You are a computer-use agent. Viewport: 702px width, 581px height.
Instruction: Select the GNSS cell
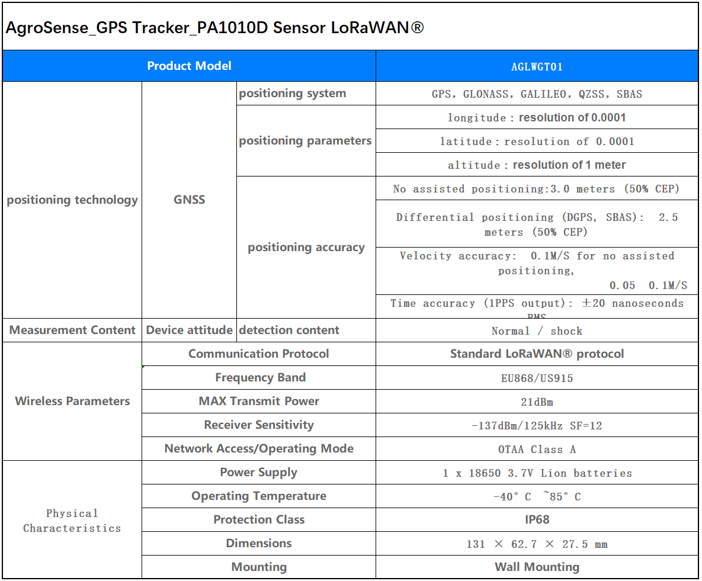[x=190, y=200]
